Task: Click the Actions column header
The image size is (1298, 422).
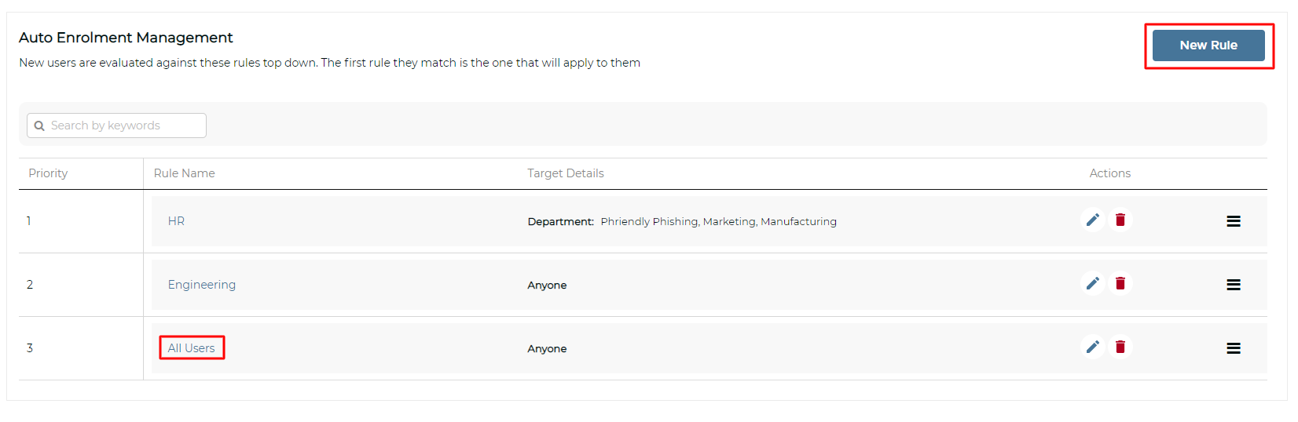Action: (x=1109, y=173)
